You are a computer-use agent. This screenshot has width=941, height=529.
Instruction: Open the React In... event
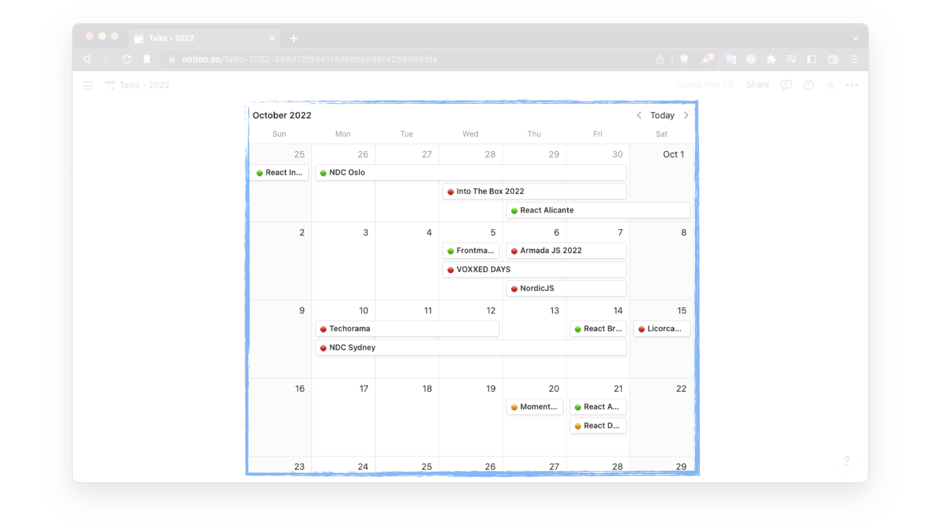(279, 172)
